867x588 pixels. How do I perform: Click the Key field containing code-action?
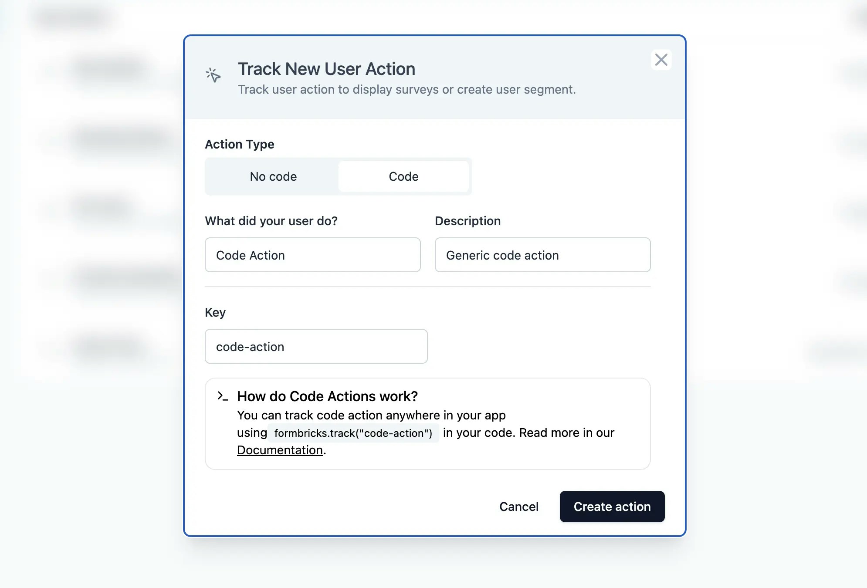tap(316, 346)
